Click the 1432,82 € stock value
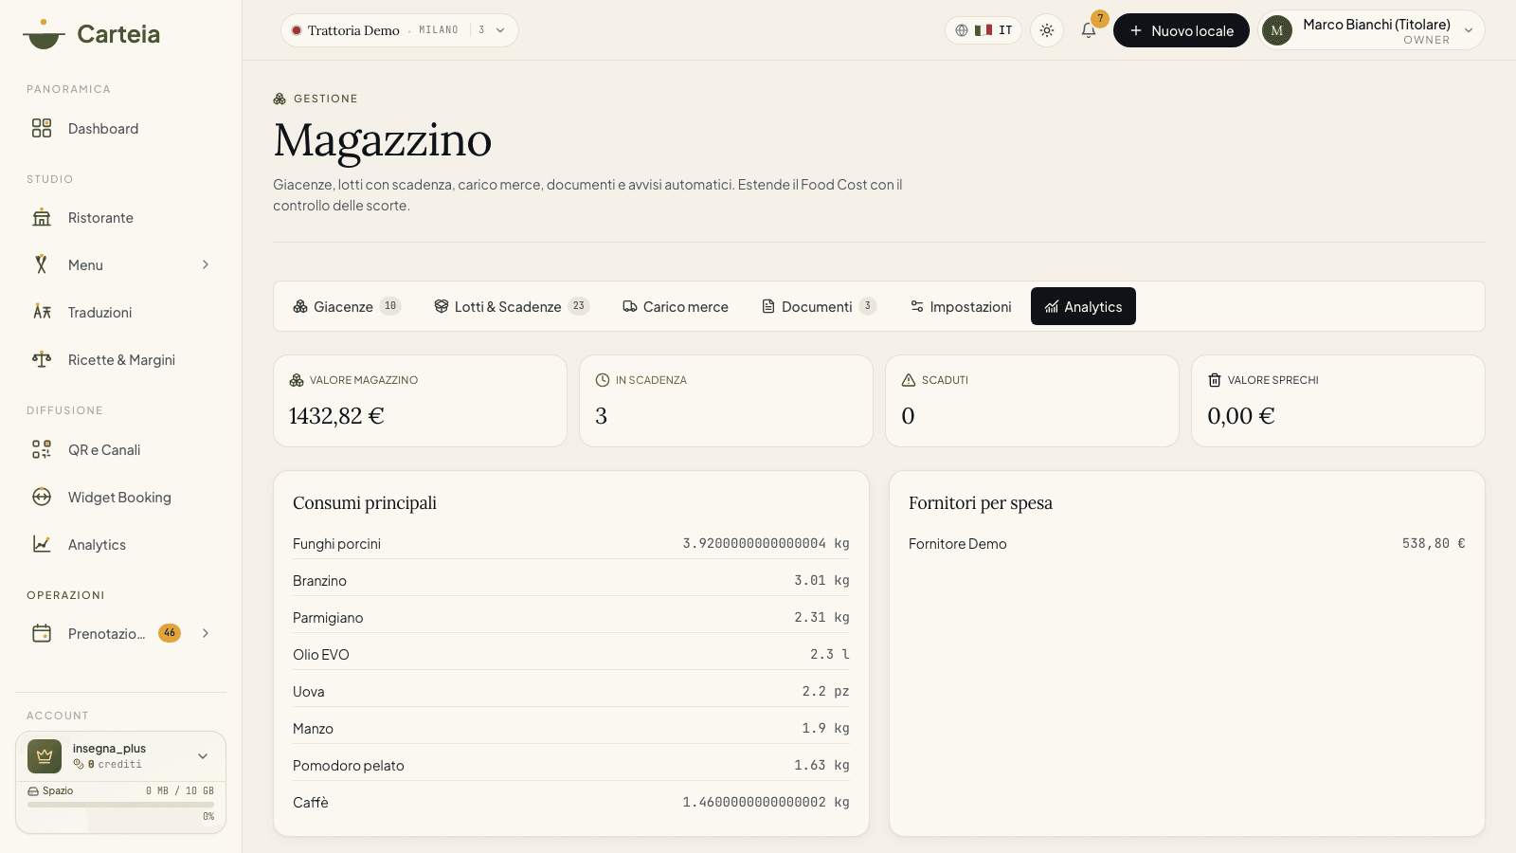The width and height of the screenshot is (1516, 853). 336,416
